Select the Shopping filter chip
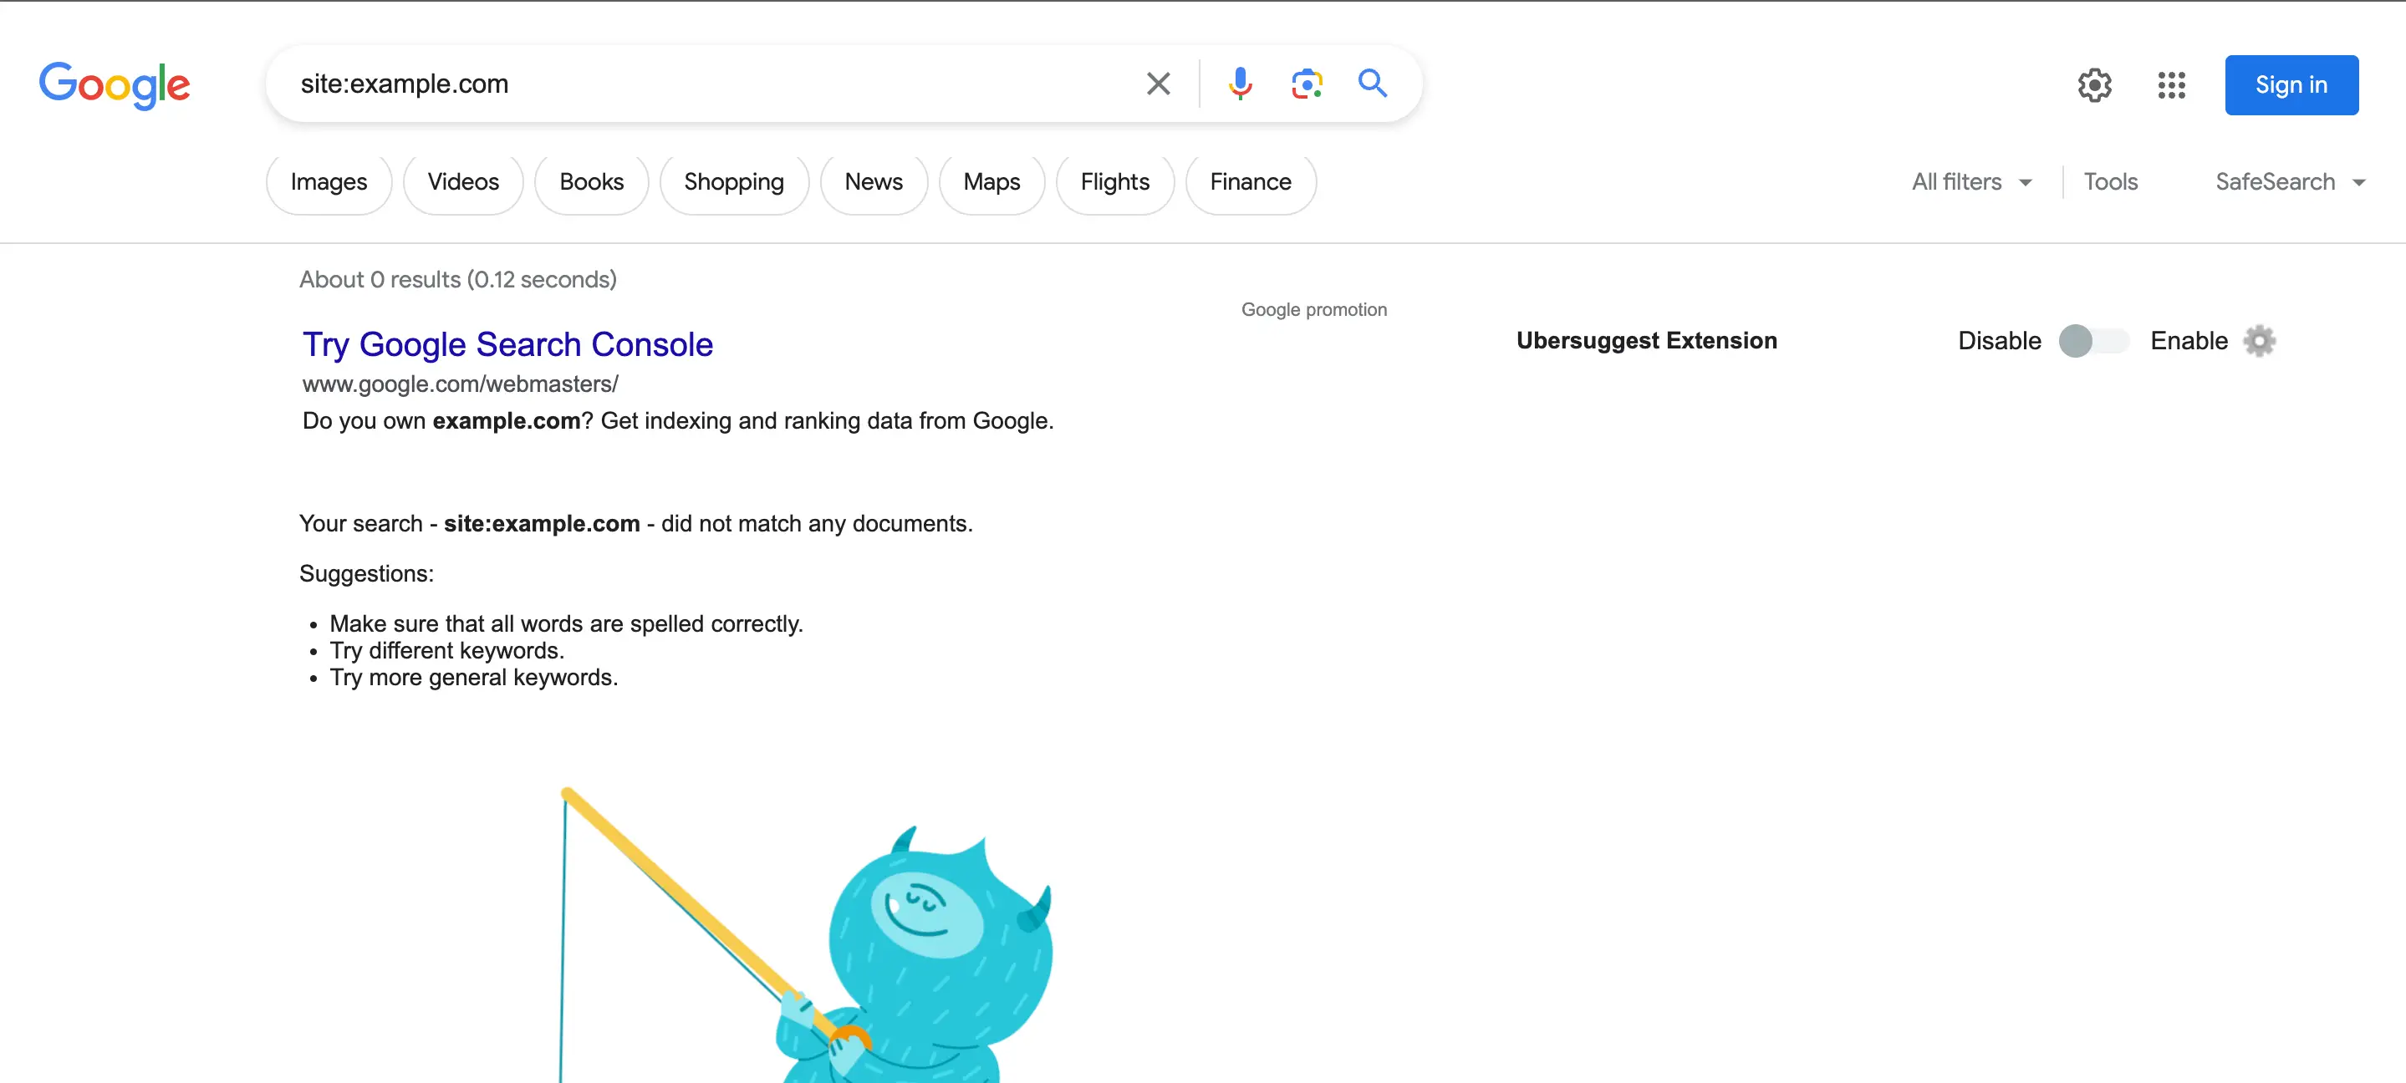2406x1083 pixels. point(733,182)
